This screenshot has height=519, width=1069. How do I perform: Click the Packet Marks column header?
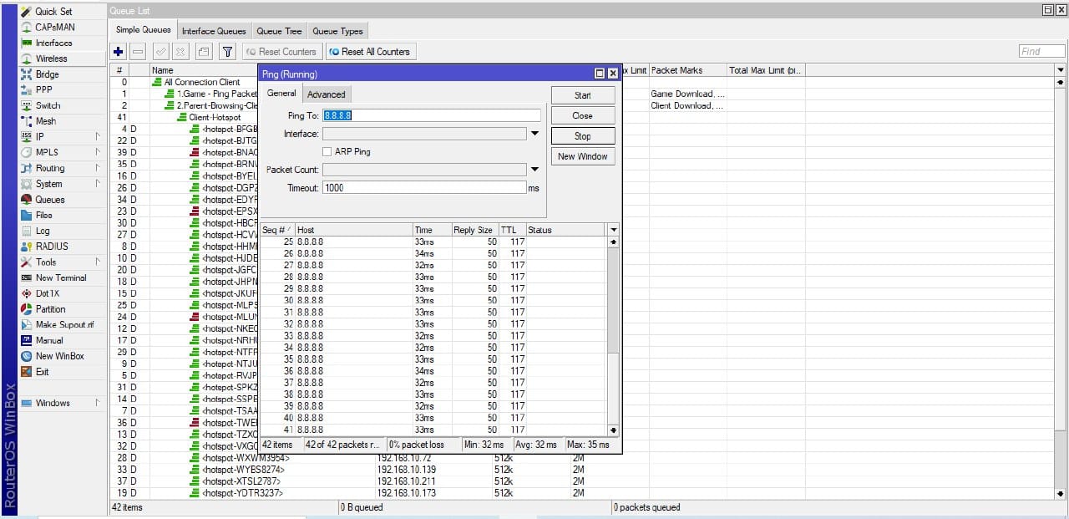coord(688,70)
